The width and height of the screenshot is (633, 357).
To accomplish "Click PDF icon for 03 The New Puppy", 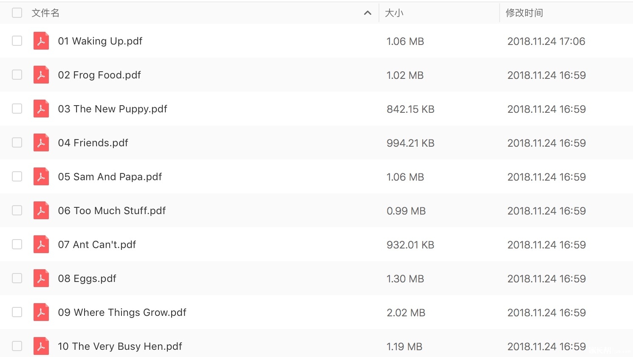I will pos(41,109).
